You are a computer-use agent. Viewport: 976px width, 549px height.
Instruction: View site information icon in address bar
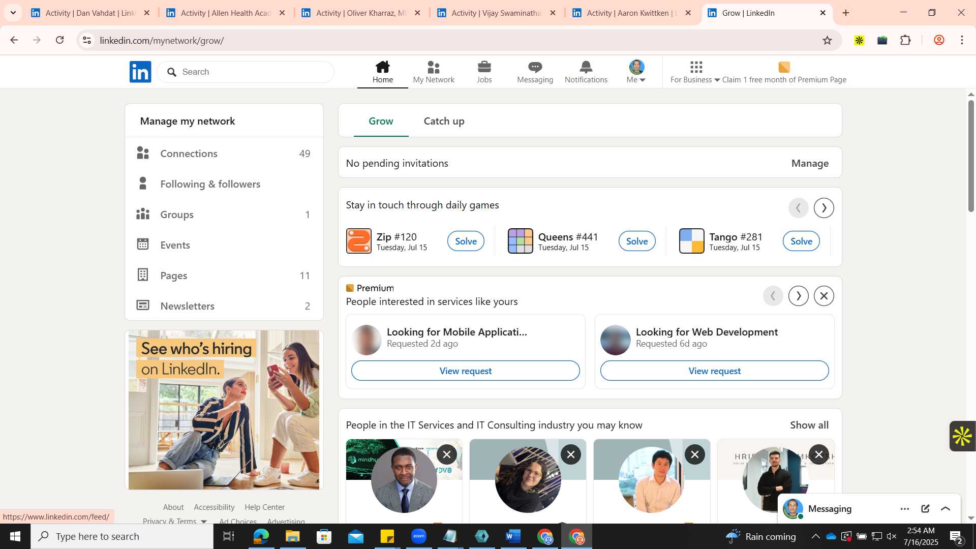pos(87,40)
